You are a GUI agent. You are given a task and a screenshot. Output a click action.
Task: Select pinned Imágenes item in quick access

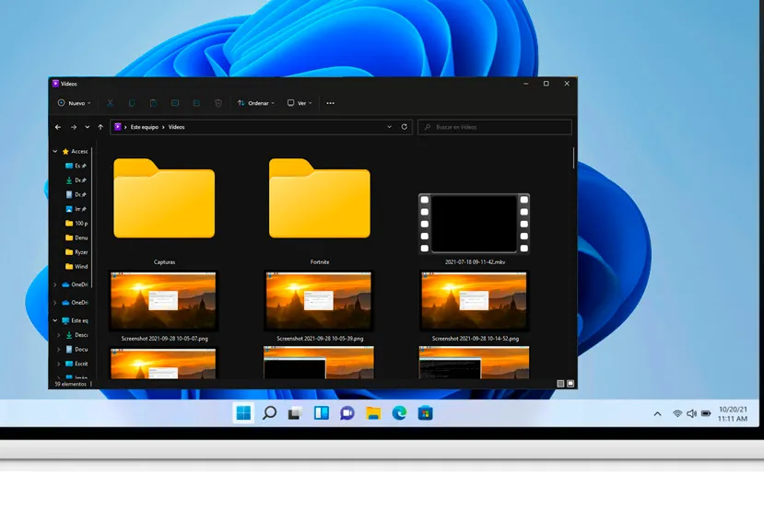click(x=76, y=209)
